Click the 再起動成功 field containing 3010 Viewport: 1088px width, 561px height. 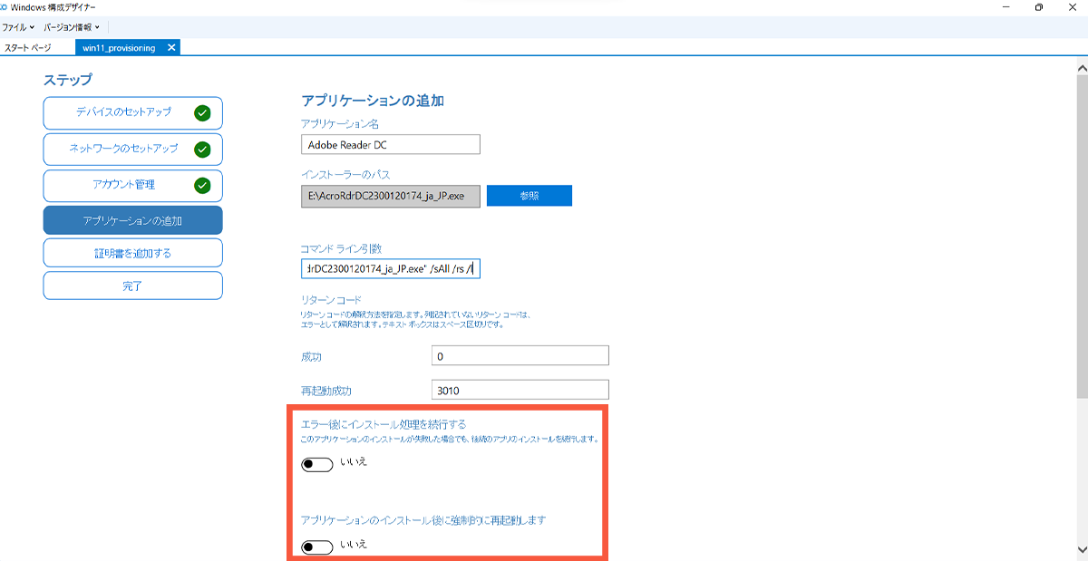pyautogui.click(x=520, y=389)
